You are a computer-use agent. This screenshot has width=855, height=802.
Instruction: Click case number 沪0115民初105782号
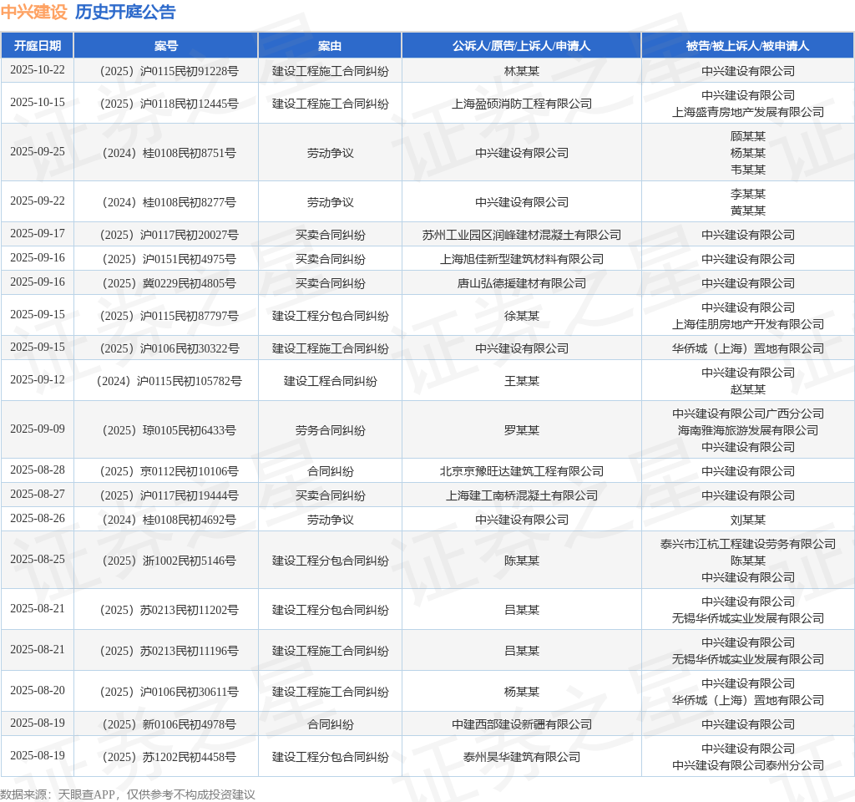(189, 381)
